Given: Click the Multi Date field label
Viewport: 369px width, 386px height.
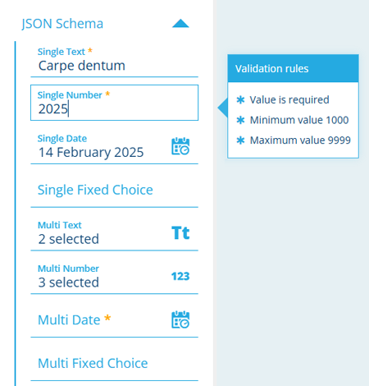Looking at the screenshot, I should [x=69, y=319].
